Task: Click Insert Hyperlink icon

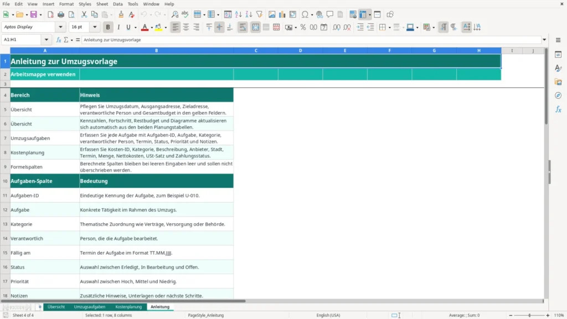Action: click(x=319, y=14)
